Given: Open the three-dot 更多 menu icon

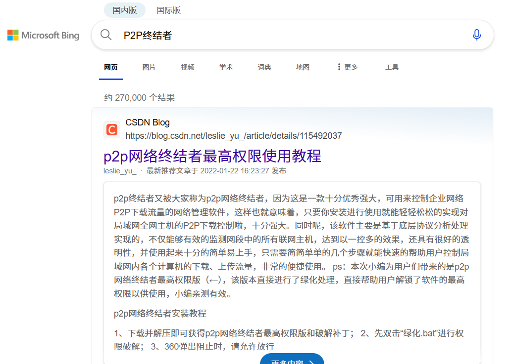Looking at the screenshot, I should click(x=339, y=67).
